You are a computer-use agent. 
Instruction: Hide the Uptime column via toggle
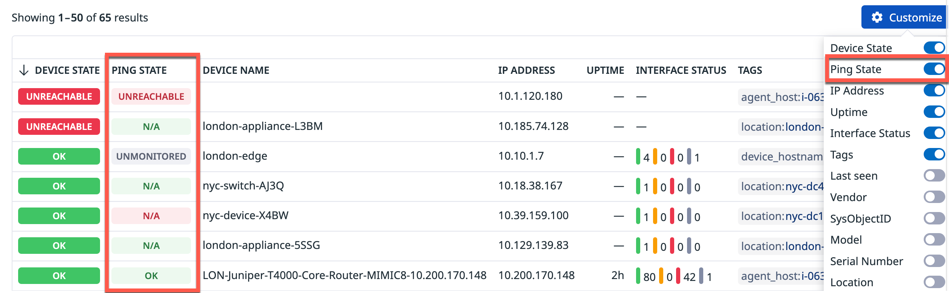click(x=934, y=112)
